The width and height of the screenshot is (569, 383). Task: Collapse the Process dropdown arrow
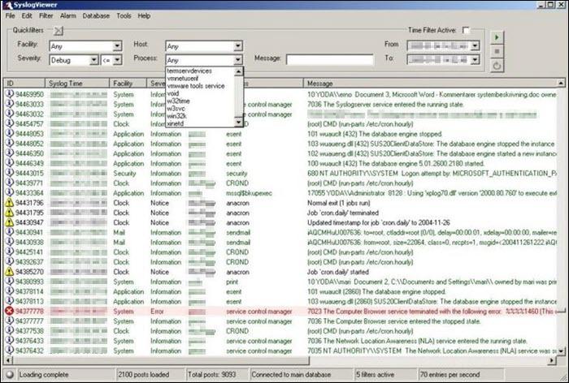(x=237, y=60)
